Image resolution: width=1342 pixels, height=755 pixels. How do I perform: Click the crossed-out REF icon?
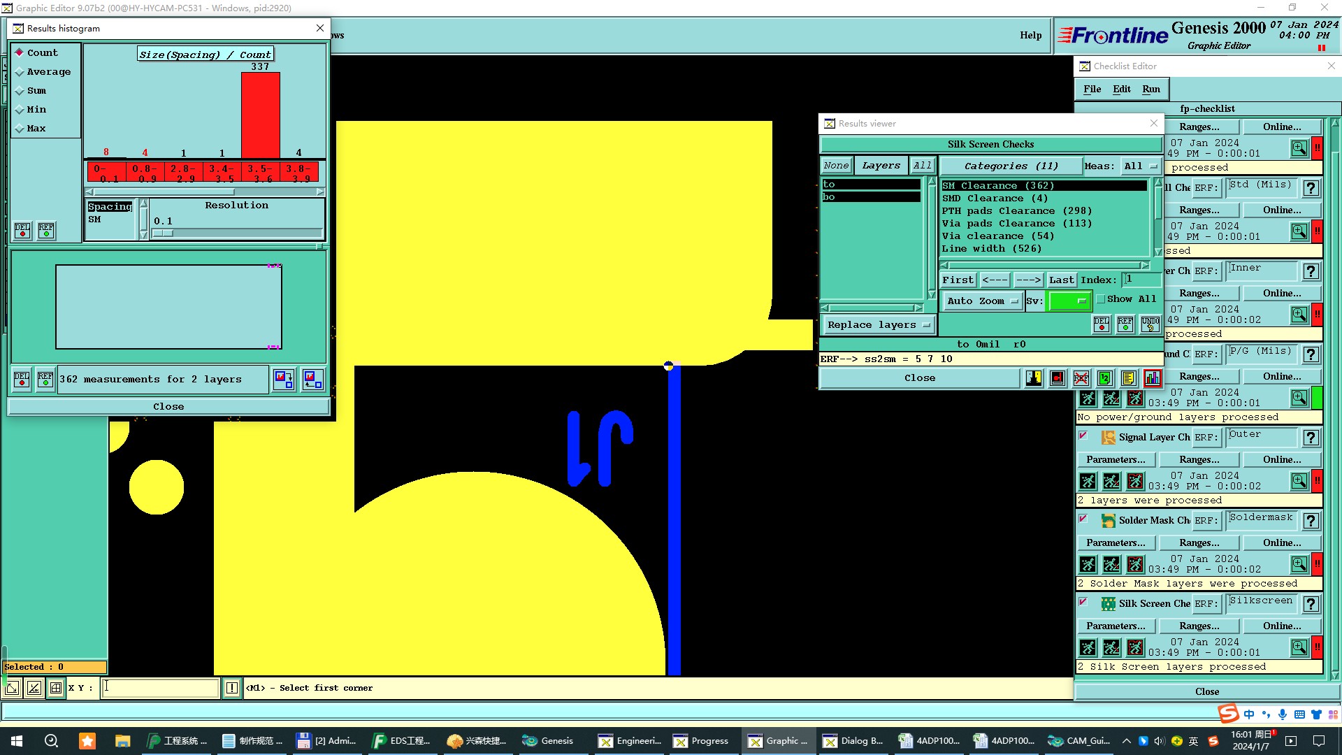tap(1081, 378)
